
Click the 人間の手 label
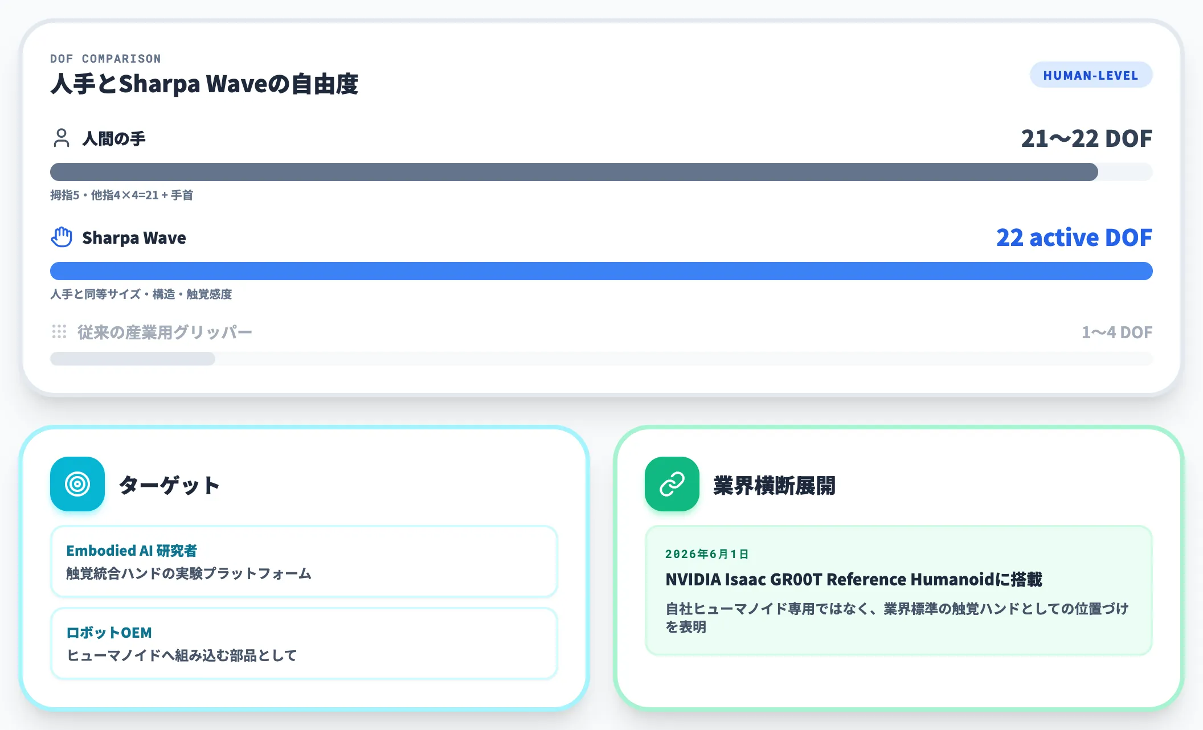tap(114, 138)
